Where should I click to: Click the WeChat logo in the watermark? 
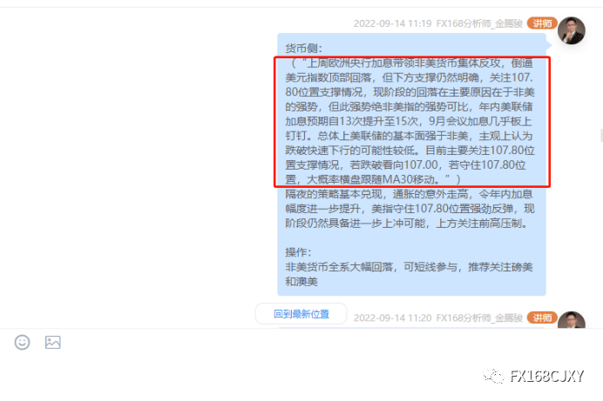tap(493, 376)
